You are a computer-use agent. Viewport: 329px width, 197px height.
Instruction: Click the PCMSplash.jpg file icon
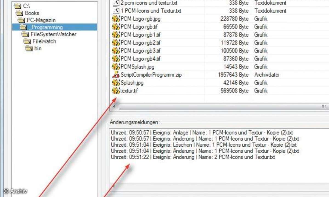(116, 66)
